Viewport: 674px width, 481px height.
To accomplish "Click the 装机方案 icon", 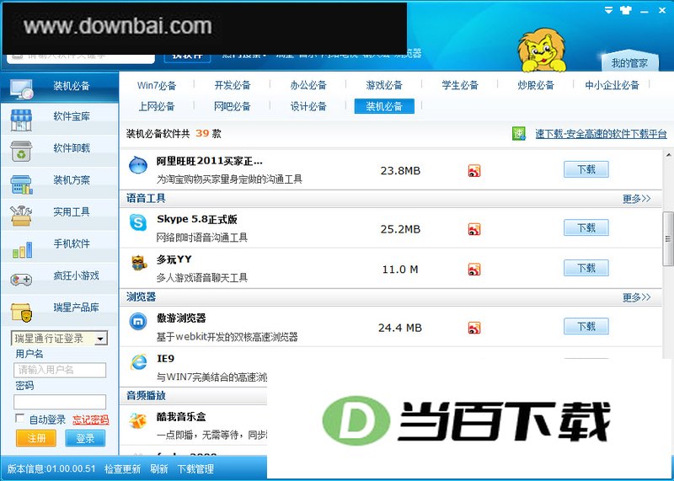I will point(21,184).
